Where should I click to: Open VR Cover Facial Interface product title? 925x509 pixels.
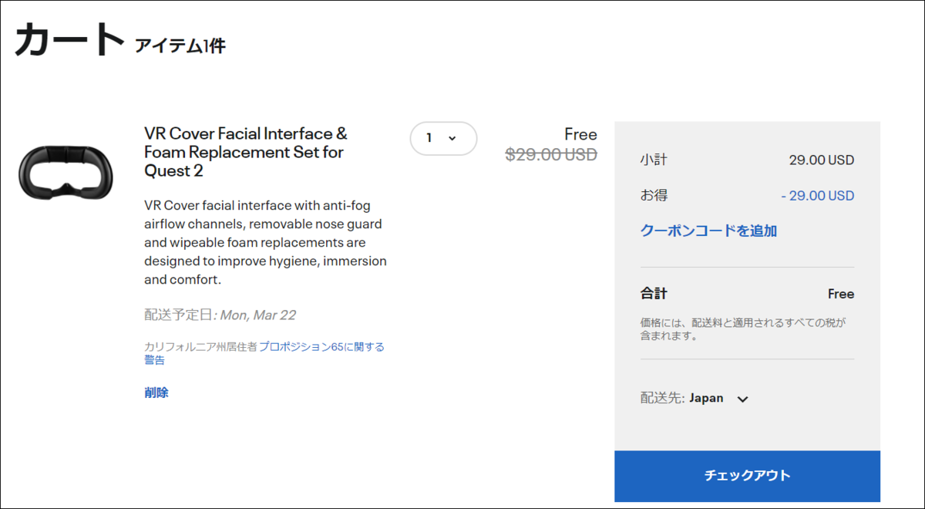[x=245, y=152]
